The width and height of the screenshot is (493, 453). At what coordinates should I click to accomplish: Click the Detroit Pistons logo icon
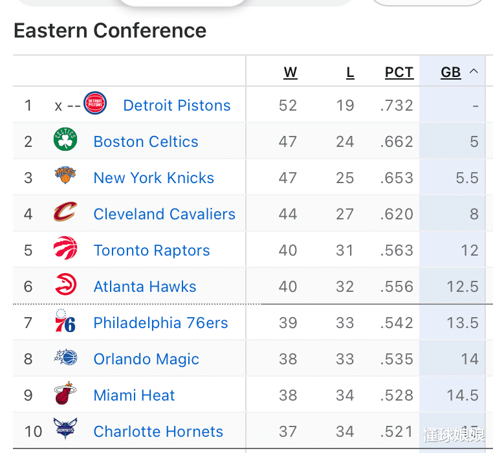(95, 104)
